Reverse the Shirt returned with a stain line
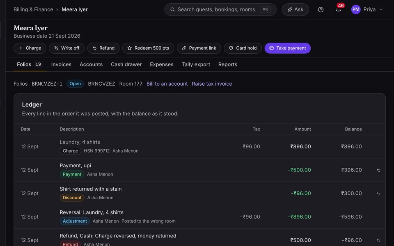394x246 pixels. tap(378, 194)
